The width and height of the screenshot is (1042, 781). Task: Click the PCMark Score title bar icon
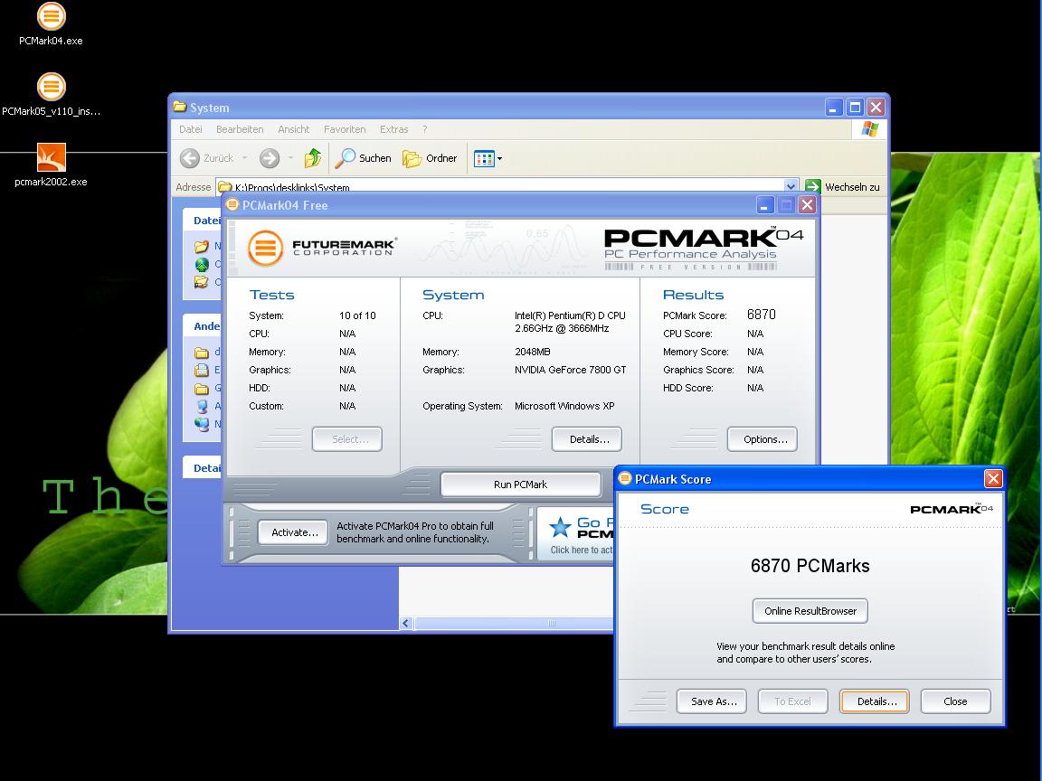click(x=625, y=478)
